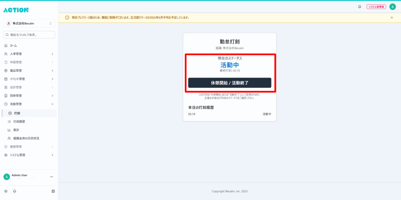Open 組織全体の日別状況 page

(26, 138)
